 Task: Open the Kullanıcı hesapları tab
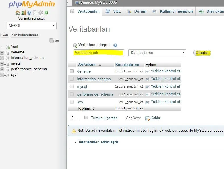(172, 11)
